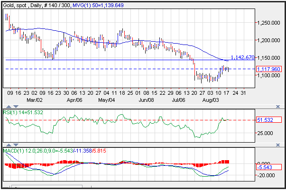
Task: Click the 1,250.000 price axis label
Action: [x=267, y=23]
